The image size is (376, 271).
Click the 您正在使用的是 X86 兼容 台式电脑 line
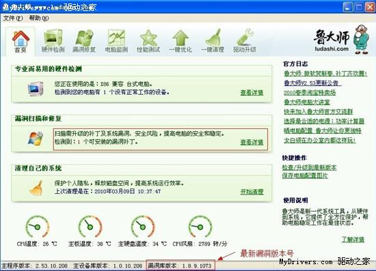click(x=103, y=84)
